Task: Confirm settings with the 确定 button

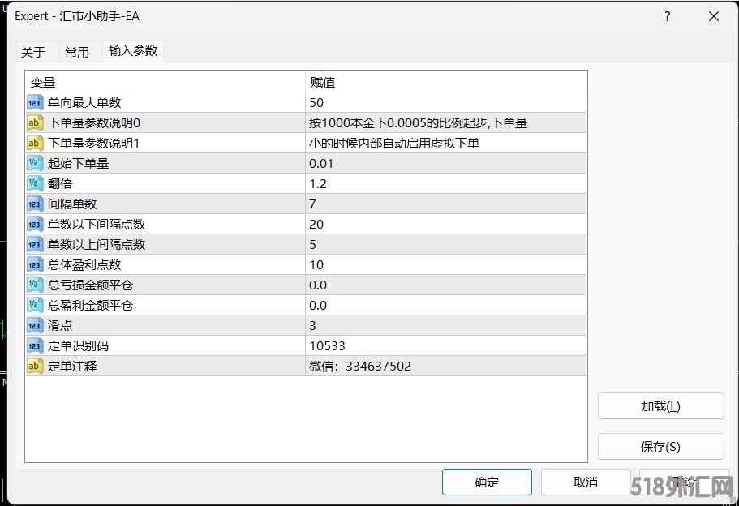Action: point(487,482)
